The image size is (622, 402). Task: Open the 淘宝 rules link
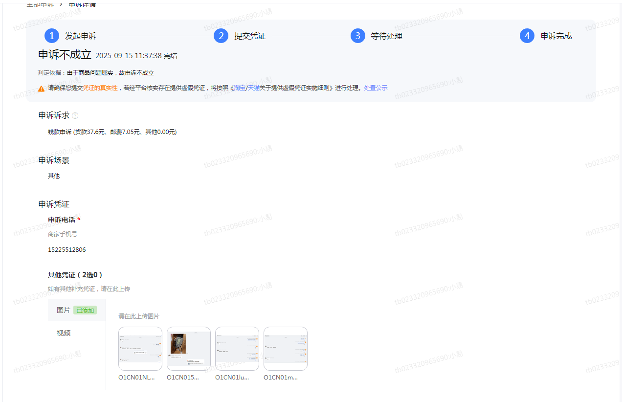(239, 88)
